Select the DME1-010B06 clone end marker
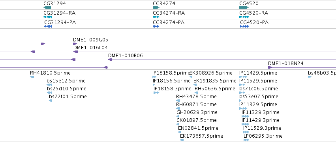Screen dimensions: 336x142 click(x=110, y=60)
